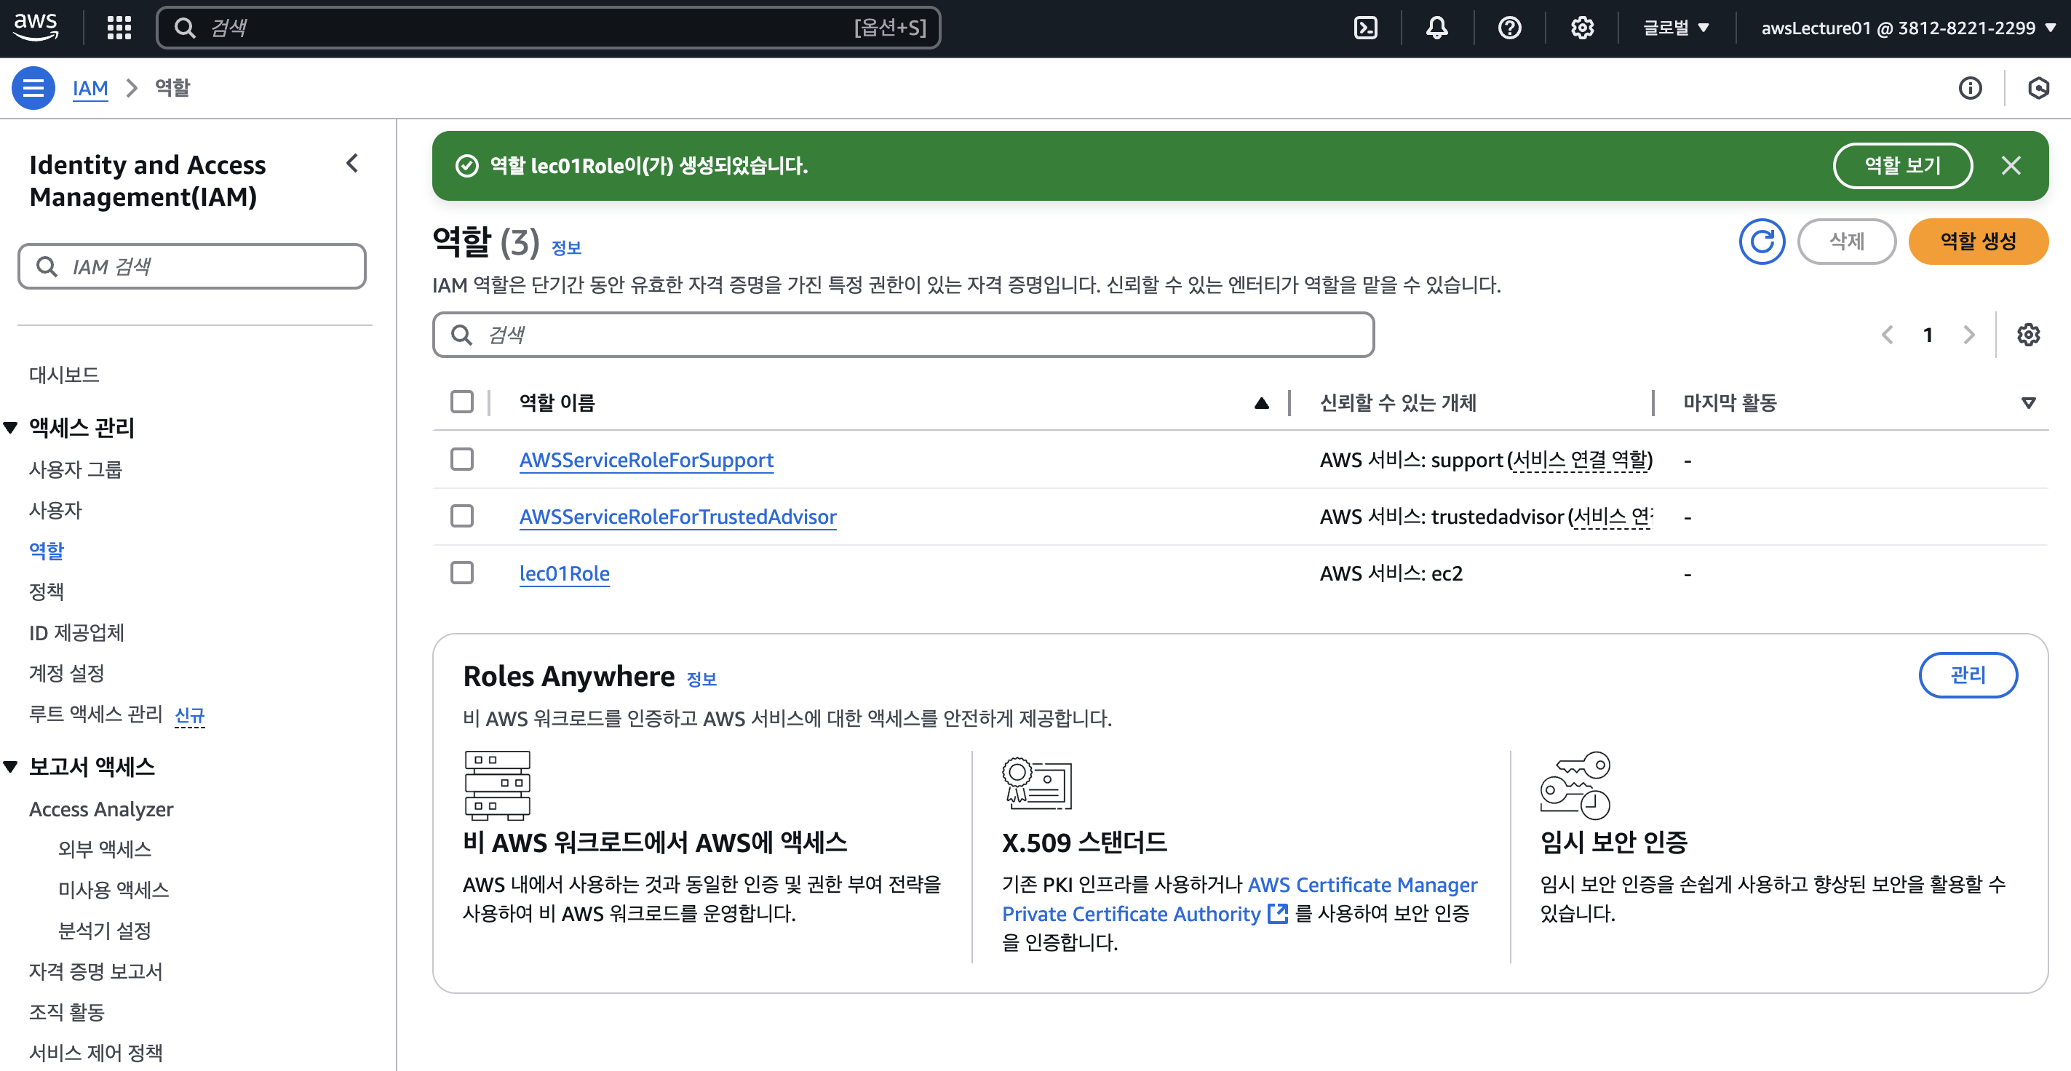Open 대시보드 in the sidebar
This screenshot has width=2071, height=1071.
64,375
